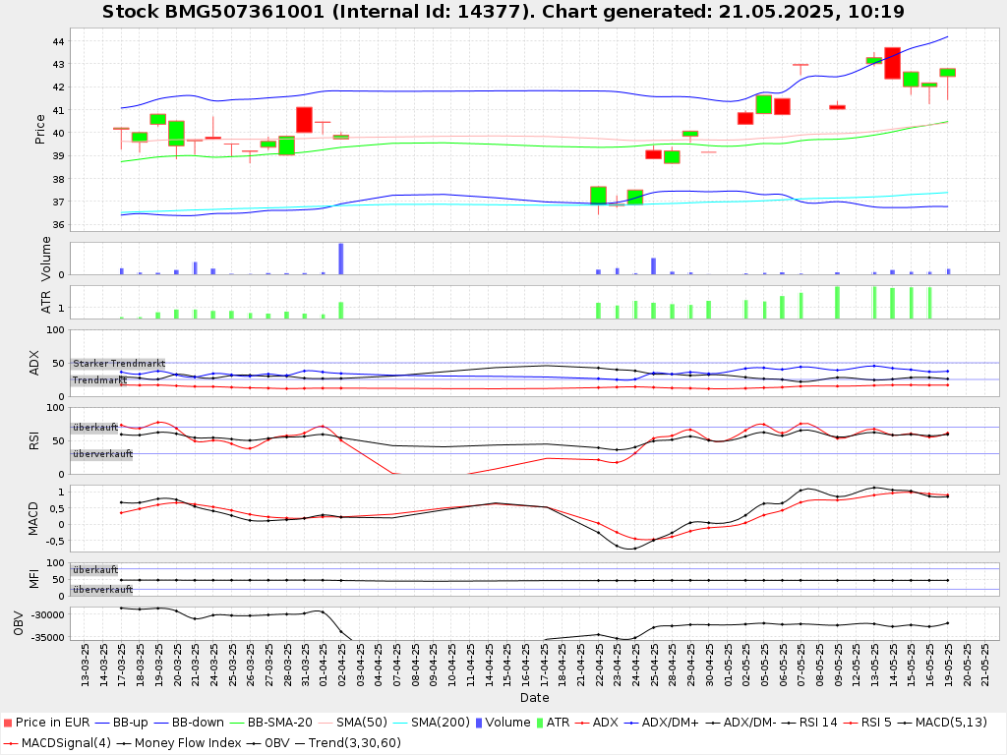Click the chart title with stock BMG507361001

503,12
